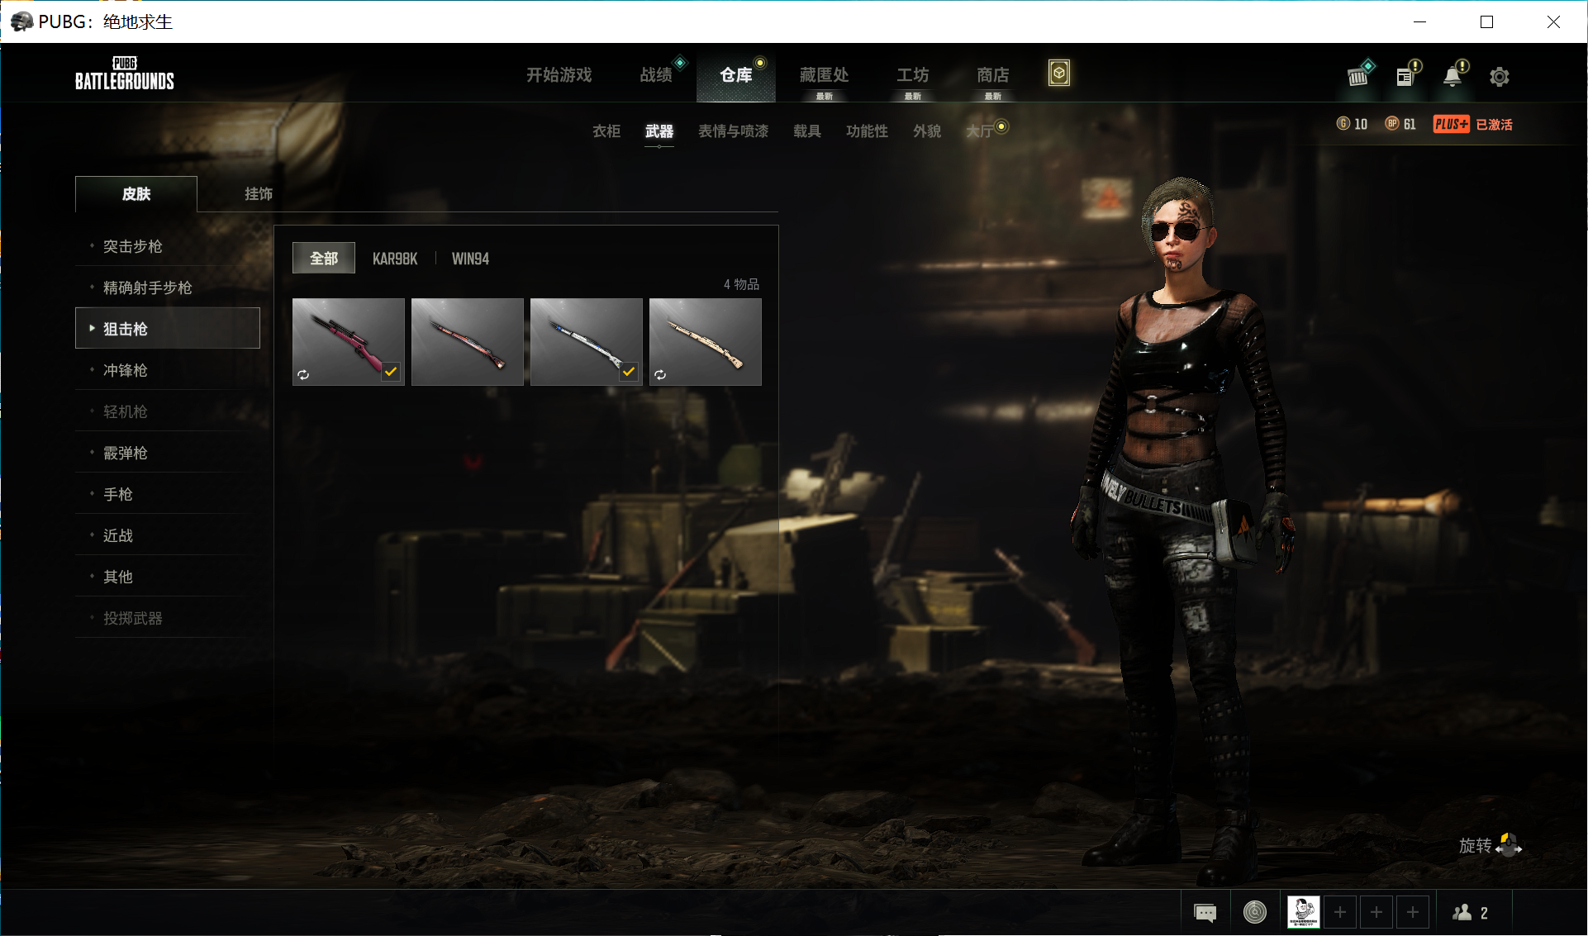Filter by 全部 weapons
The image size is (1588, 936).
pos(324,259)
